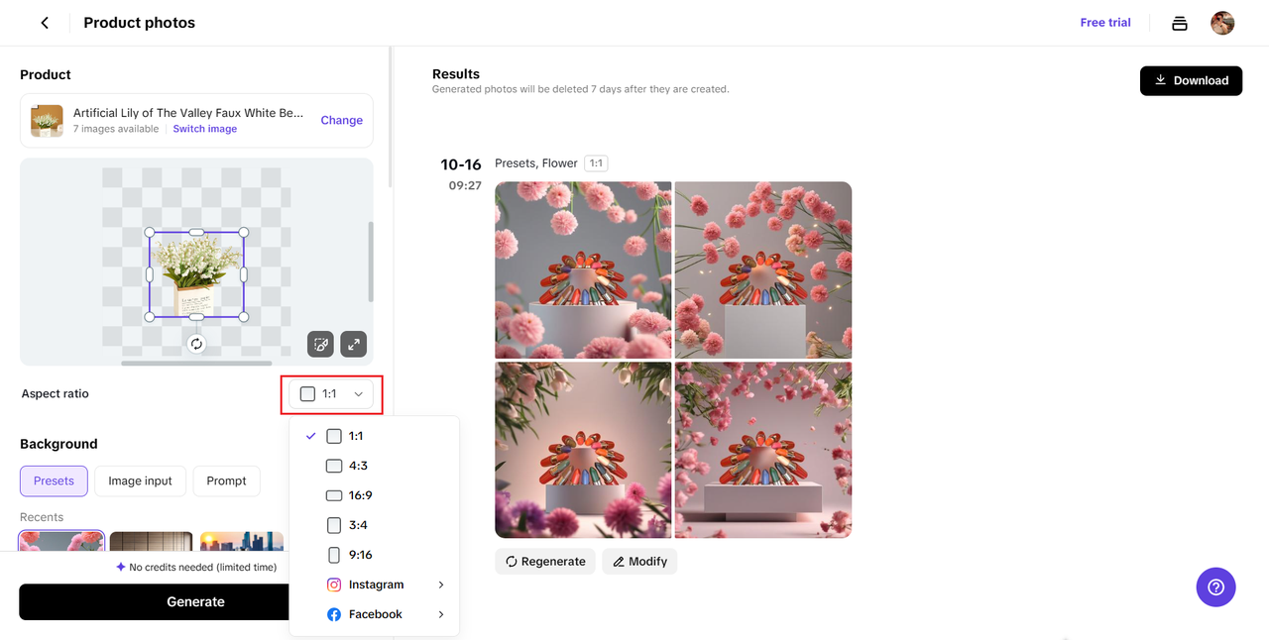Image resolution: width=1269 pixels, height=640 pixels.
Task: Select the Facebook aspect ratio option
Action: tap(375, 614)
